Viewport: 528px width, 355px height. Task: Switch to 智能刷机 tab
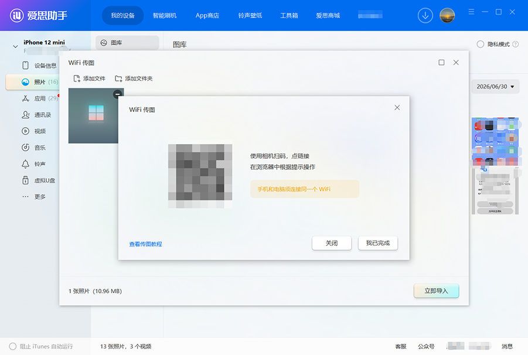click(164, 15)
